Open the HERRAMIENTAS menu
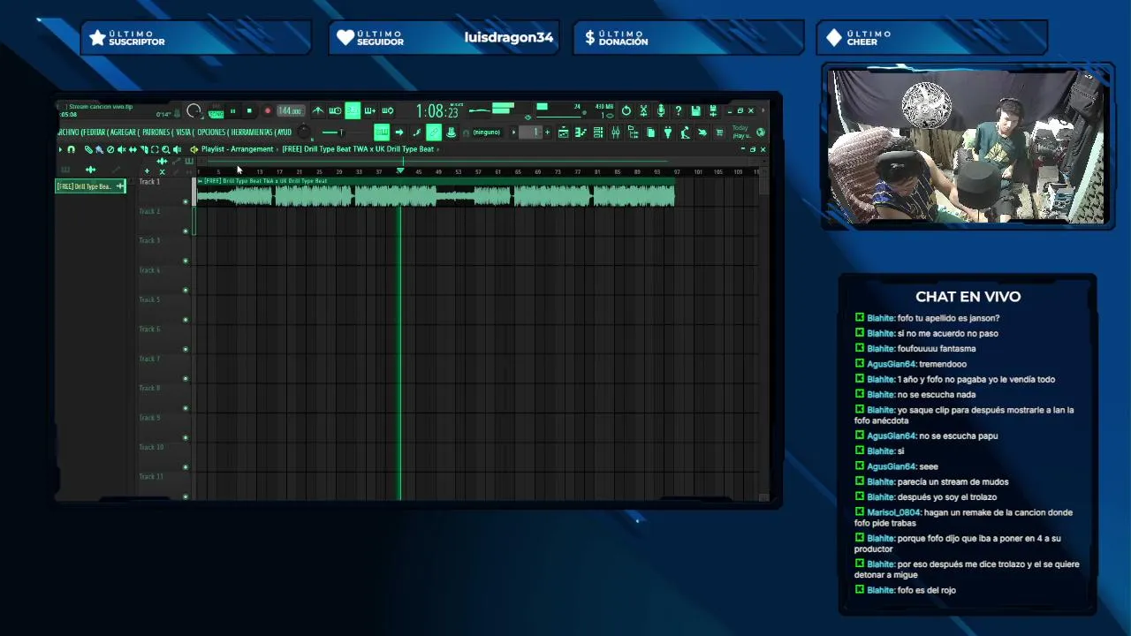The image size is (1131, 636). [x=252, y=132]
